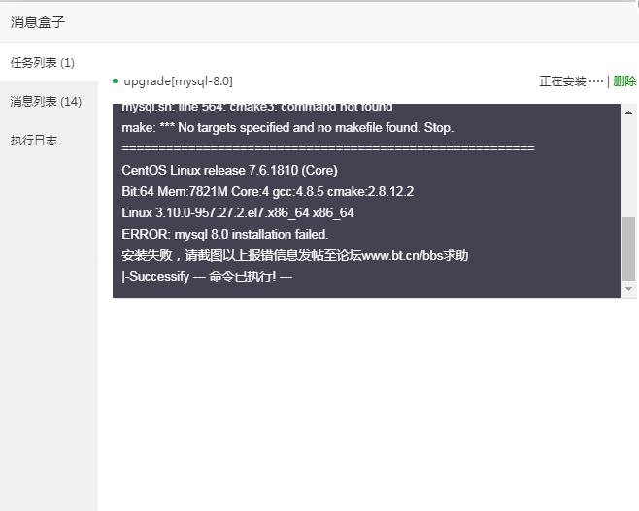Select the upgrade[mysql-8.0] task name

click(178, 81)
